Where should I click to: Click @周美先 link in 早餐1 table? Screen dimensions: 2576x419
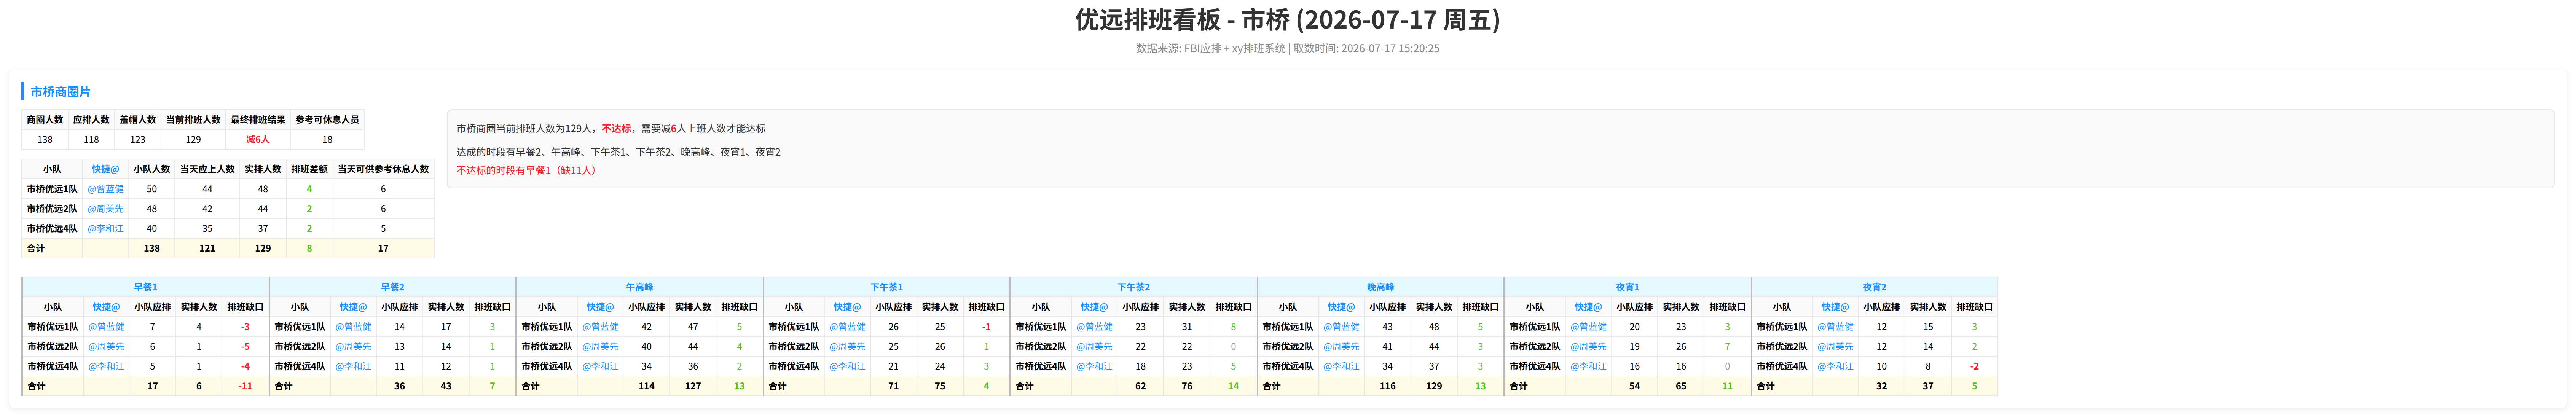(x=106, y=347)
